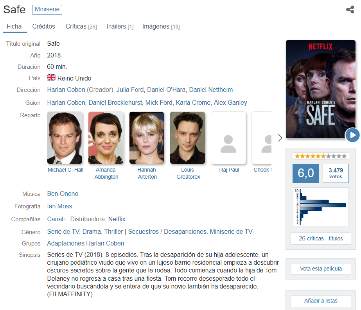361x310 pixels.
Task: Click the star rating bar
Action: [321, 156]
